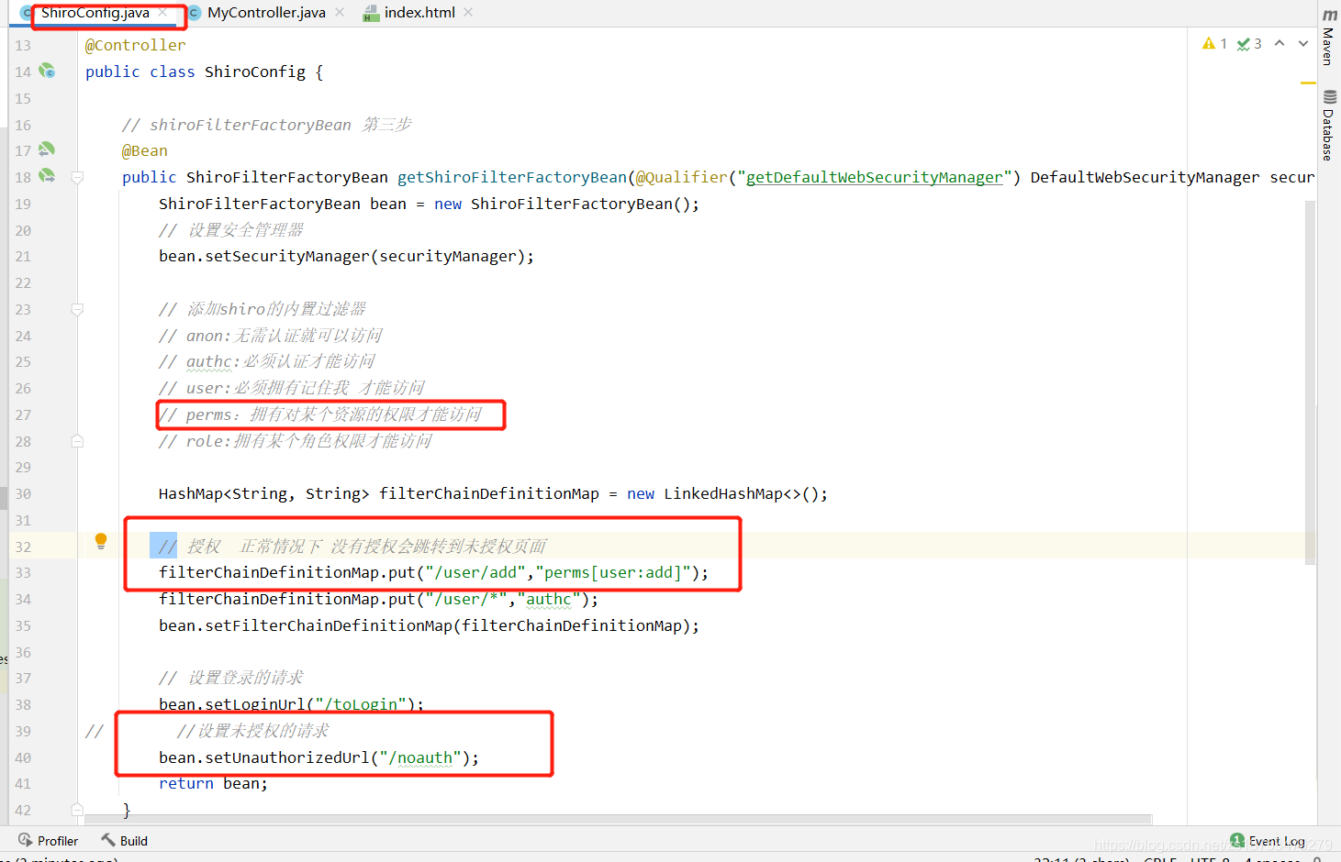
Task: Click the bean gutter icon on line 18
Action: [47, 176]
